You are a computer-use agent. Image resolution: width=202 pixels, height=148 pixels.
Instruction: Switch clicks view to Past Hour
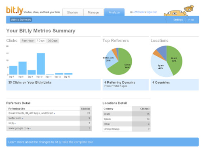[27, 41]
